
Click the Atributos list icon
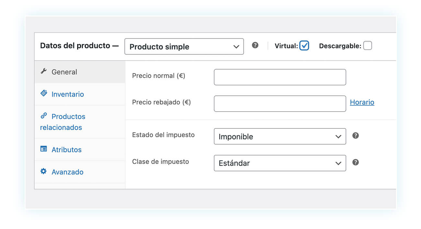click(44, 149)
